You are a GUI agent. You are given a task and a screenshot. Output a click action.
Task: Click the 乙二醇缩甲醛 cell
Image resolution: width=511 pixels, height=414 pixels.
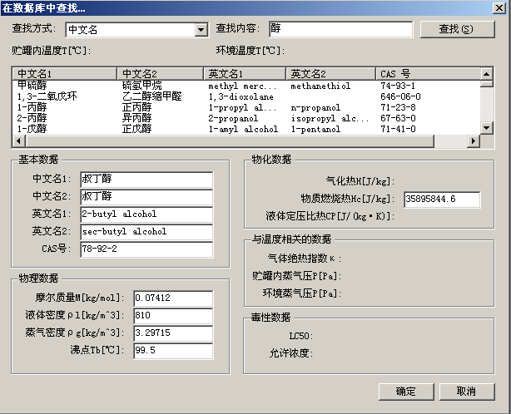point(151,96)
